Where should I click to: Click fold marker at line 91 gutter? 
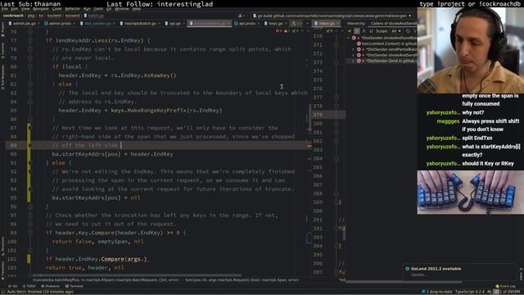pyautogui.click(x=30, y=163)
